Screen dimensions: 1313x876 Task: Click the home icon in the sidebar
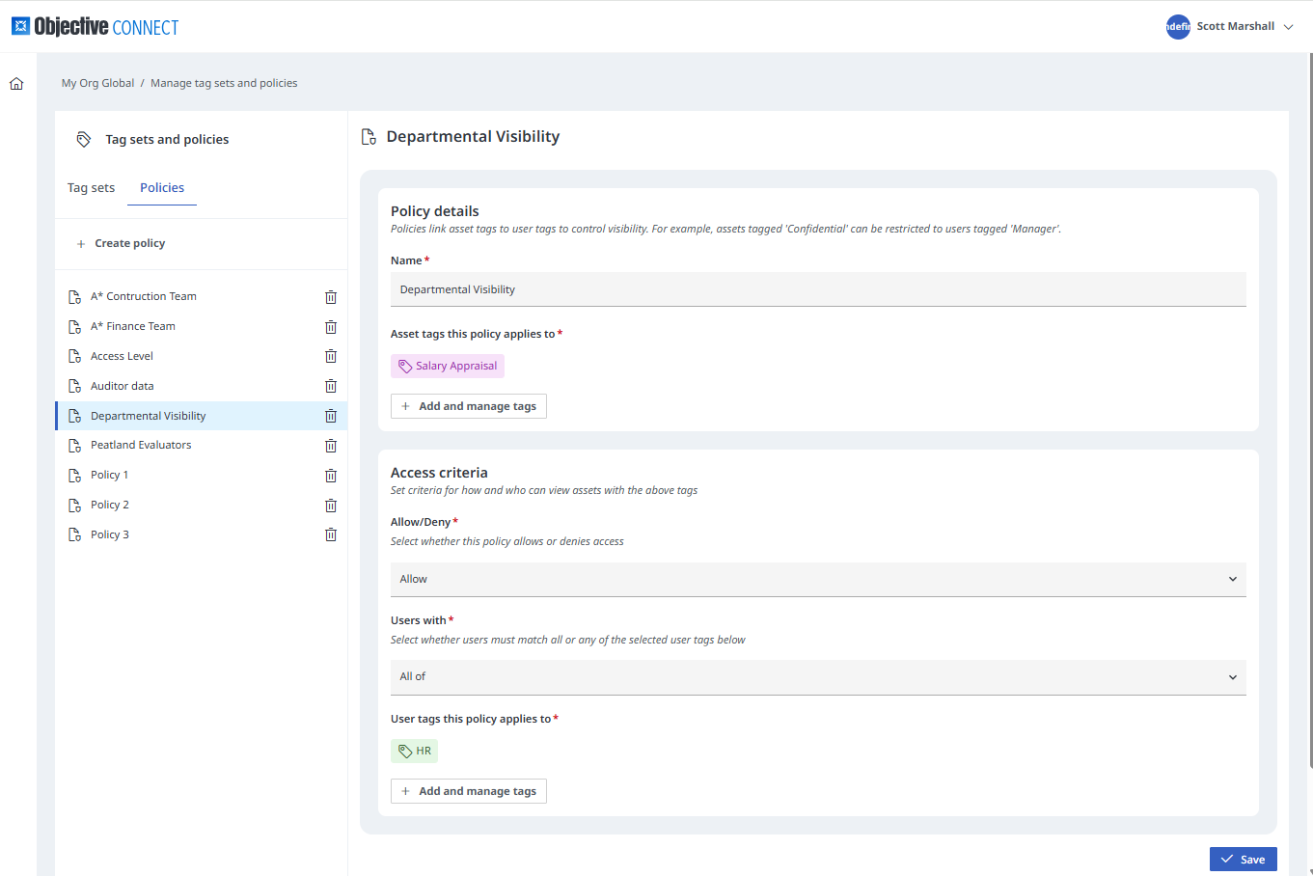pyautogui.click(x=16, y=84)
